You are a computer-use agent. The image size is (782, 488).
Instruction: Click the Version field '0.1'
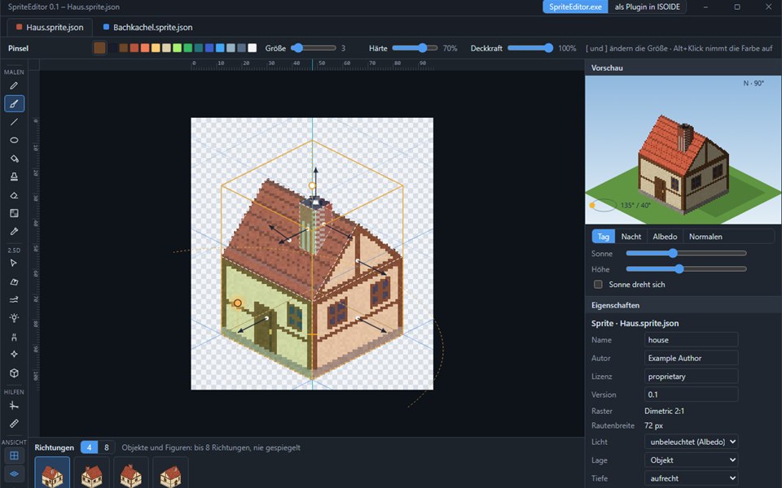692,394
